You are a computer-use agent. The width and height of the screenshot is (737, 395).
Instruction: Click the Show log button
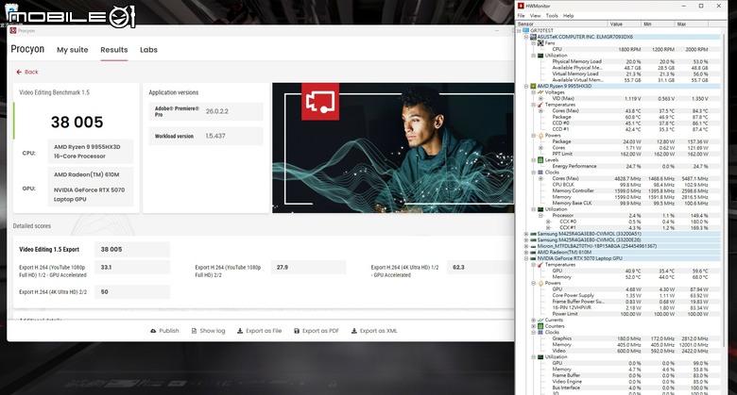(208, 331)
